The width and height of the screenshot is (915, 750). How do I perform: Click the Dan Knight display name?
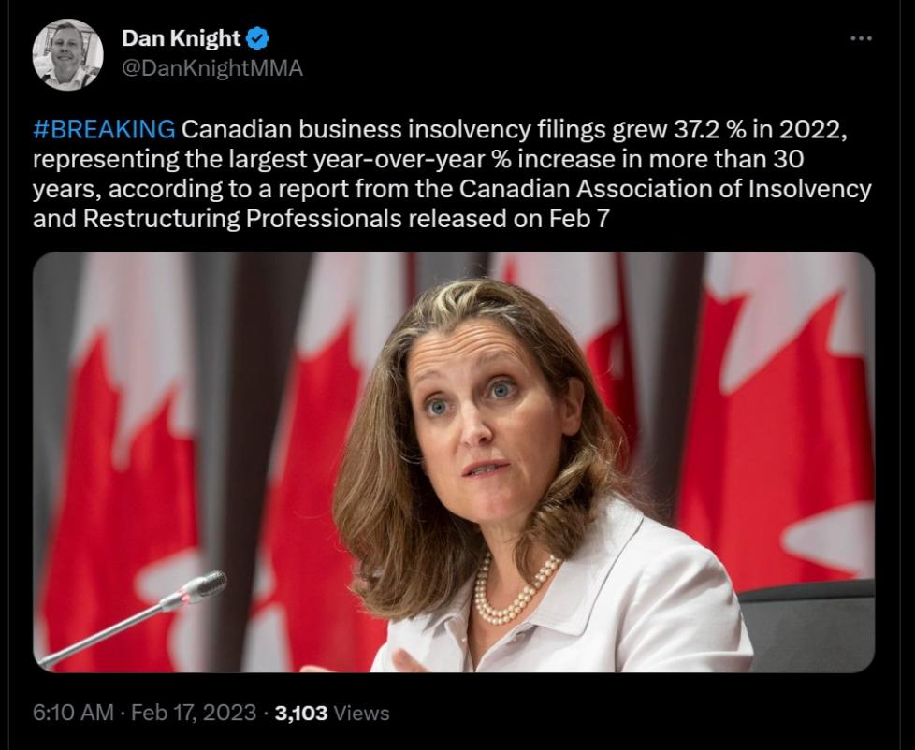point(182,39)
